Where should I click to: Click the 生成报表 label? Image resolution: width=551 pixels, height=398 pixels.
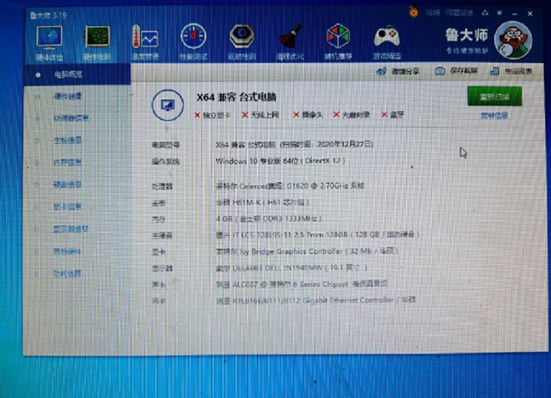(518, 72)
